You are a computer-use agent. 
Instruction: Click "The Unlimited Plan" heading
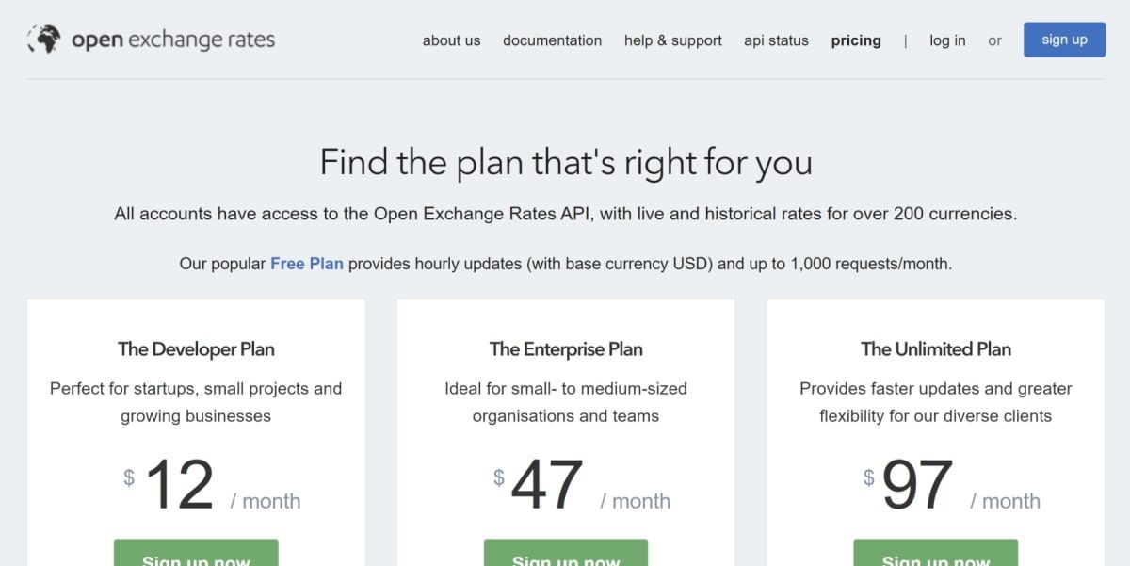click(936, 349)
